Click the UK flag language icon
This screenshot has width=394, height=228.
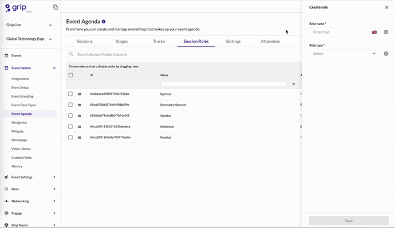click(374, 32)
